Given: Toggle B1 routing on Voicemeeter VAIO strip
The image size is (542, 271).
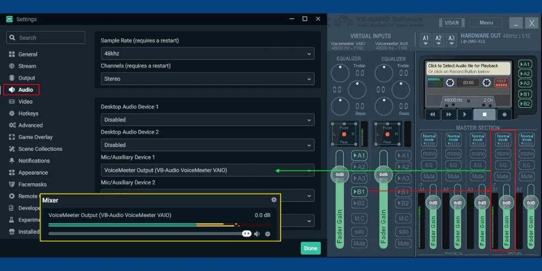Looking at the screenshot, I should pos(359,191).
